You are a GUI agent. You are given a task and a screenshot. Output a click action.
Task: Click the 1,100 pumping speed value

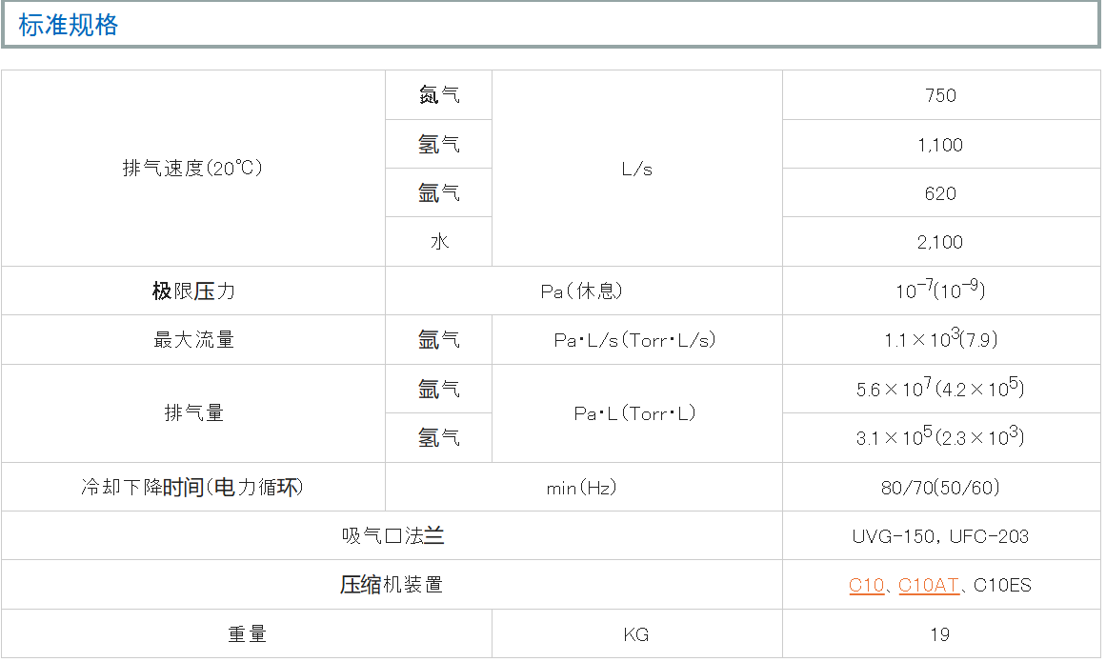(x=940, y=145)
